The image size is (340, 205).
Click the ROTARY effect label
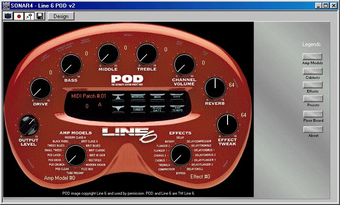170,141
